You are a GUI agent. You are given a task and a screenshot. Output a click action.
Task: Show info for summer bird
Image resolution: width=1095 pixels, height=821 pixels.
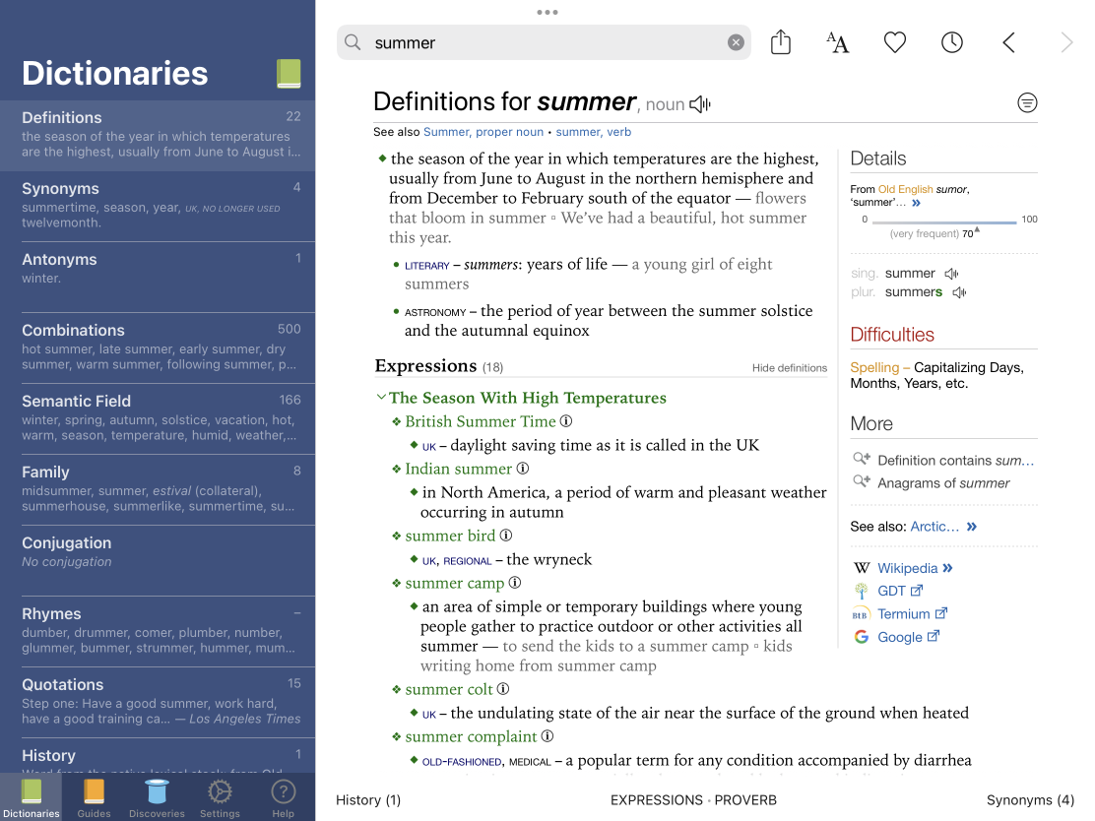pos(505,536)
